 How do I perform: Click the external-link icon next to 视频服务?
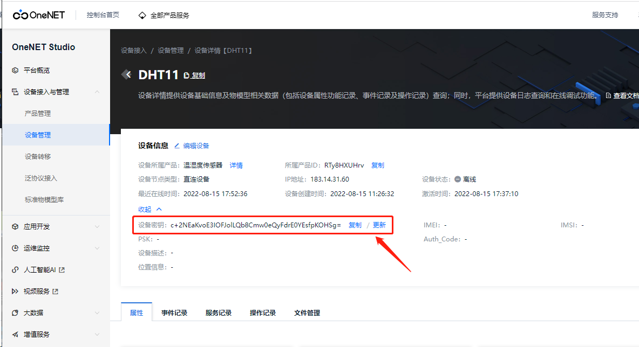[x=56, y=292]
